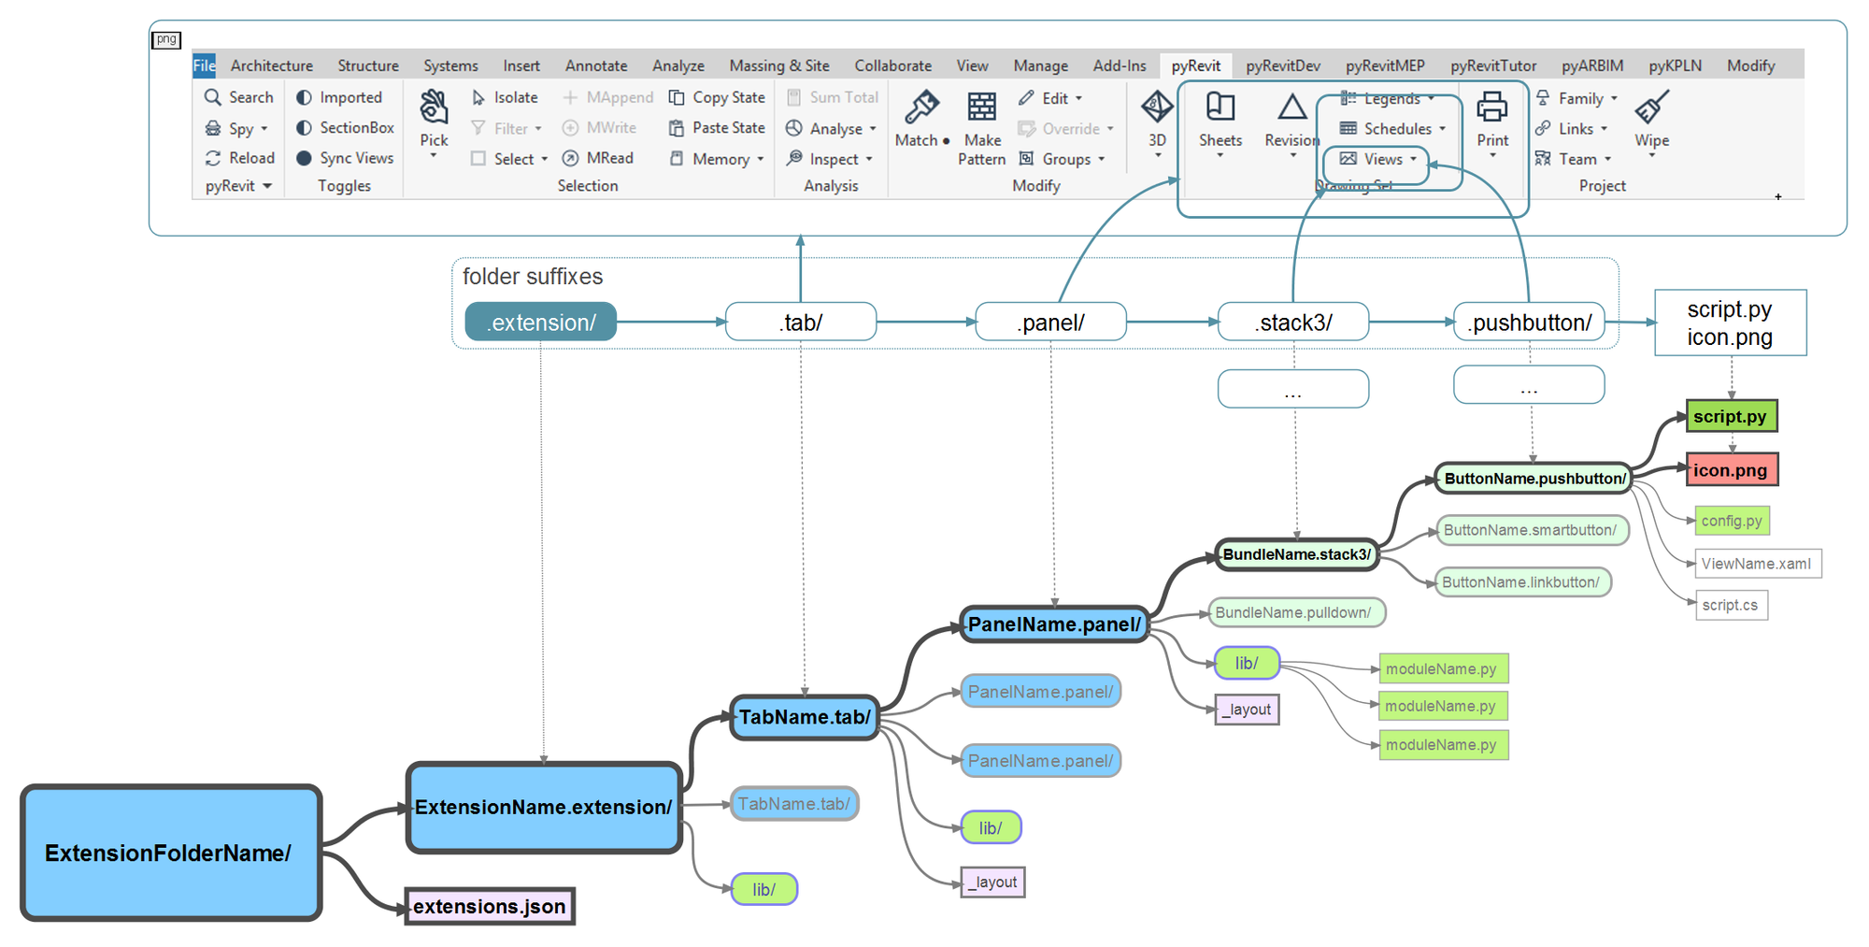
Task: Open the Make Pattern tool
Action: point(981,108)
